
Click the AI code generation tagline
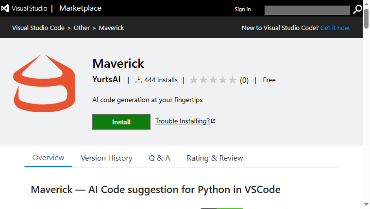(x=148, y=100)
